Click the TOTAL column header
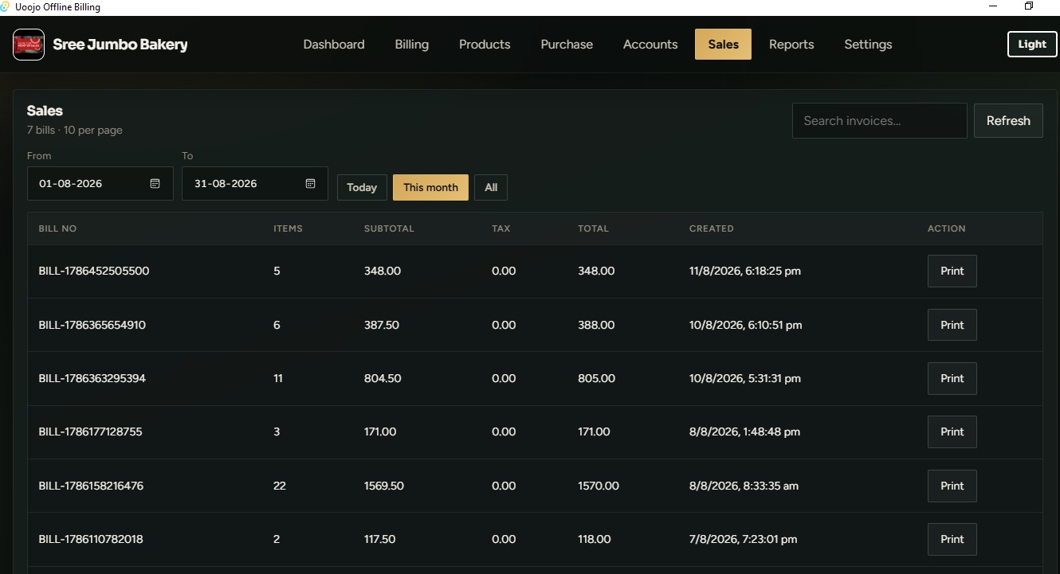The image size is (1060, 574). click(593, 228)
